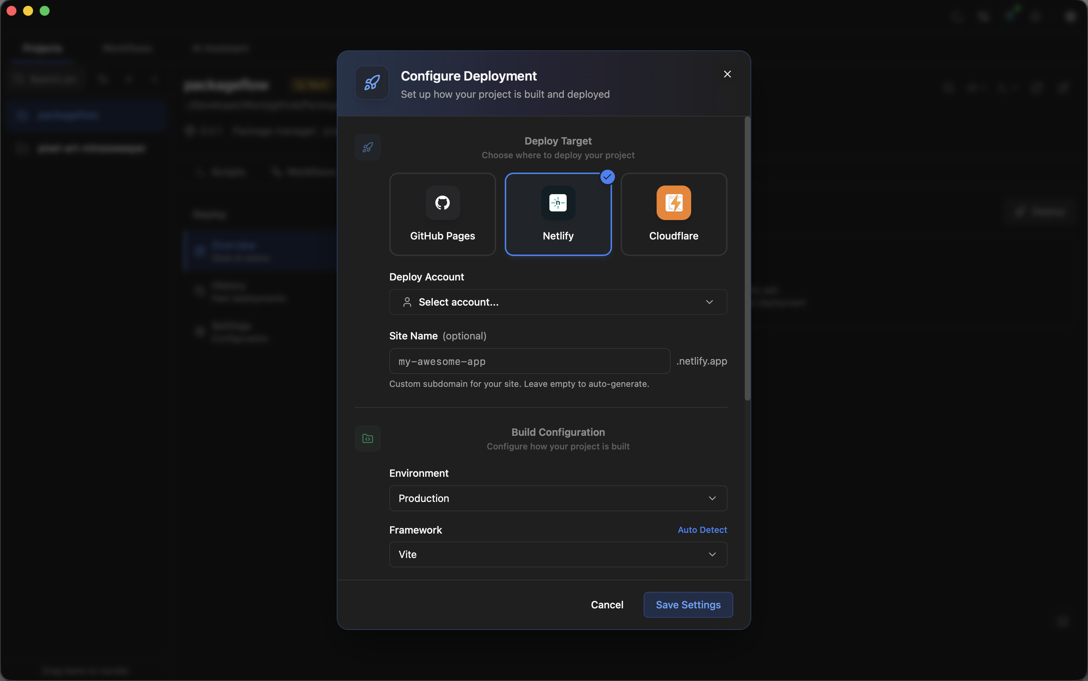Image resolution: width=1088 pixels, height=681 pixels.
Task: Close the Configure Deployment dialog with the X
Action: click(x=727, y=74)
